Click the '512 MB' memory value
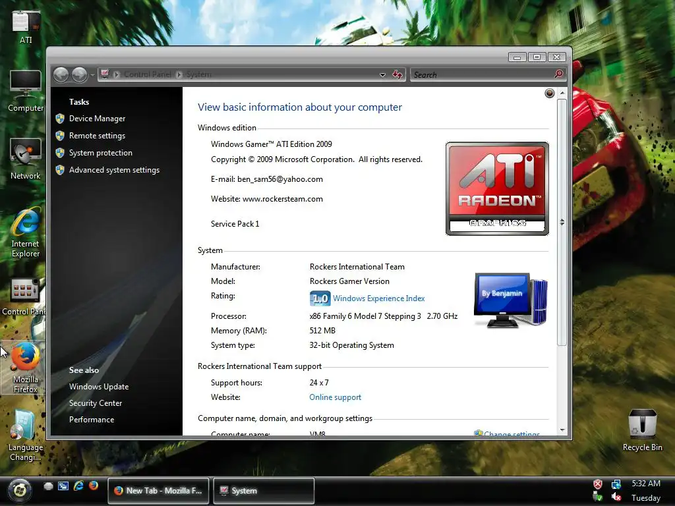The width and height of the screenshot is (675, 506). point(322,331)
